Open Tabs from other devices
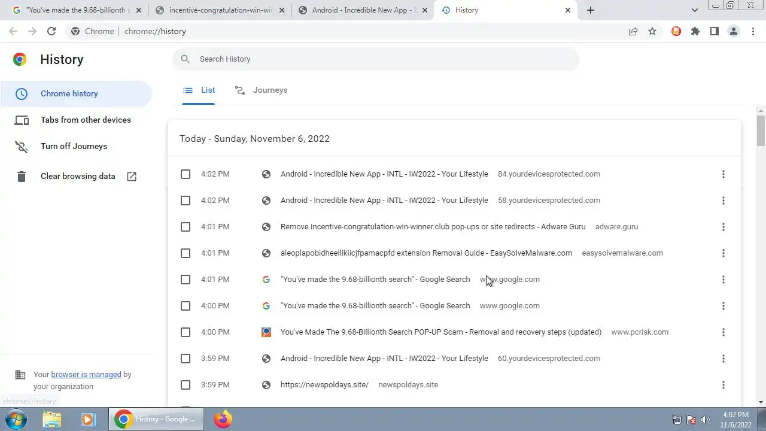Viewport: 766px width, 431px height. pyautogui.click(x=76, y=120)
